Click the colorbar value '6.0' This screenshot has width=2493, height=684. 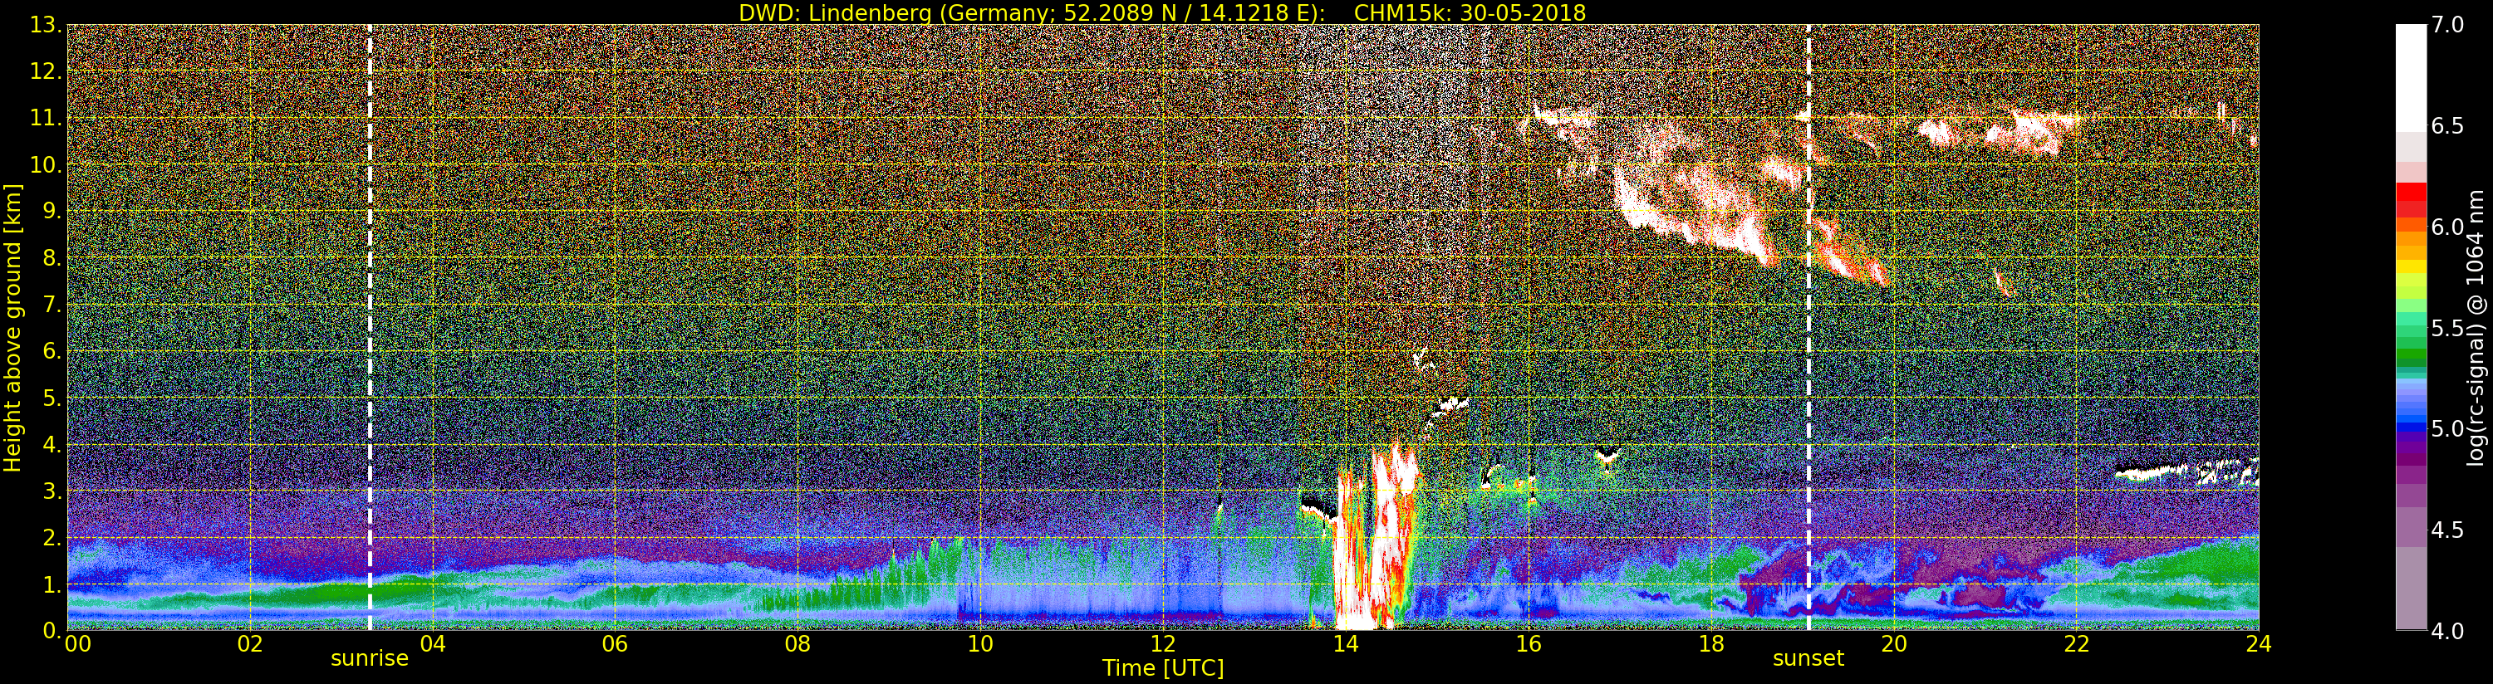pos(2447,227)
